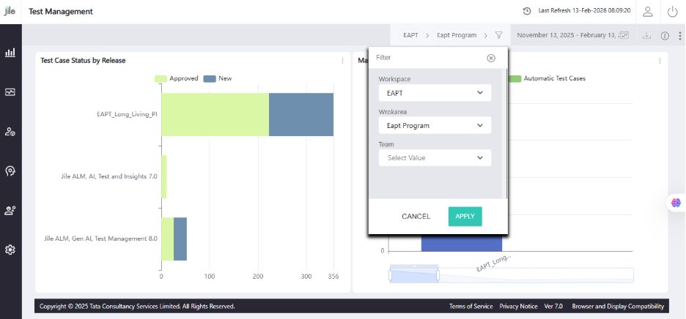Click the Ver 7.0 footer text
Image resolution: width=686 pixels, height=319 pixels.
(553, 307)
